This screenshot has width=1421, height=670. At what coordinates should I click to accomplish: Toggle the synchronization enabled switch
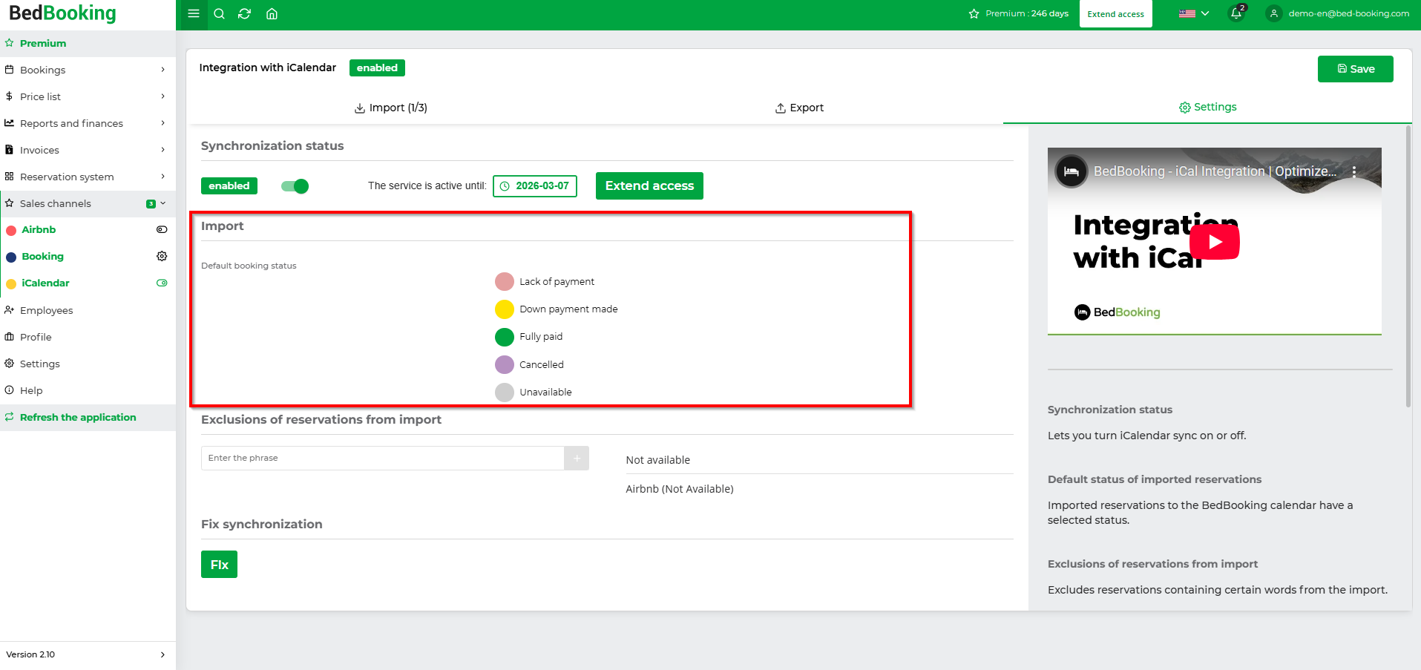pyautogui.click(x=295, y=186)
